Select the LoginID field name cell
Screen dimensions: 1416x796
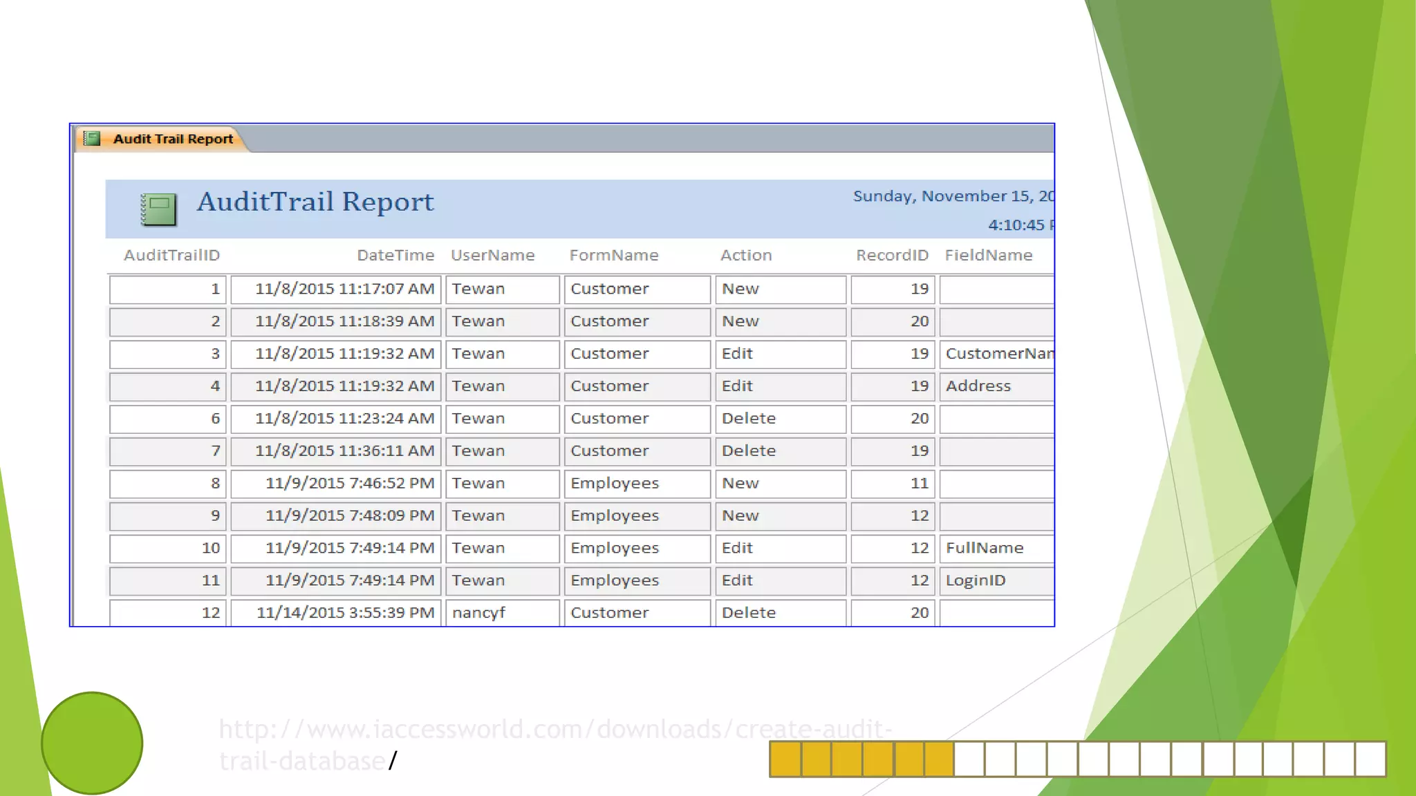point(996,580)
